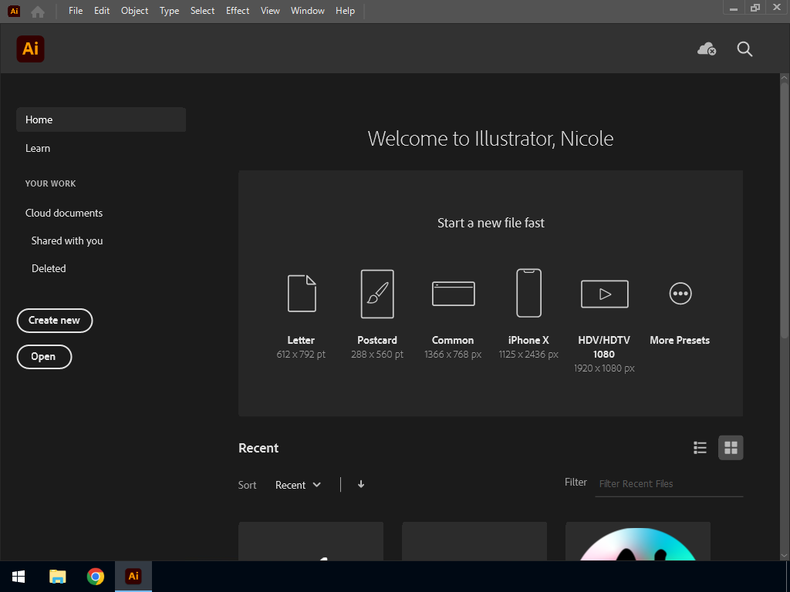This screenshot has width=790, height=592.
Task: Click the Home icon in the menu bar
Action: [38, 11]
